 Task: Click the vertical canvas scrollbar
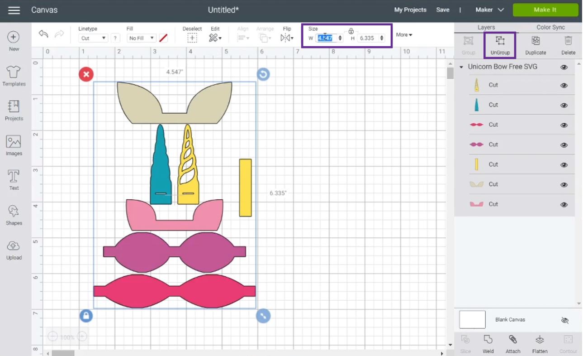450,73
